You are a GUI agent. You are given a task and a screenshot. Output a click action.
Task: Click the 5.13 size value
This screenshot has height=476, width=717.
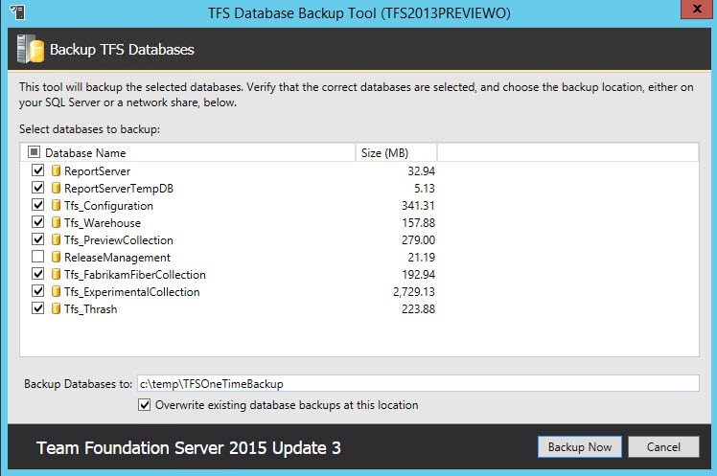click(x=425, y=189)
